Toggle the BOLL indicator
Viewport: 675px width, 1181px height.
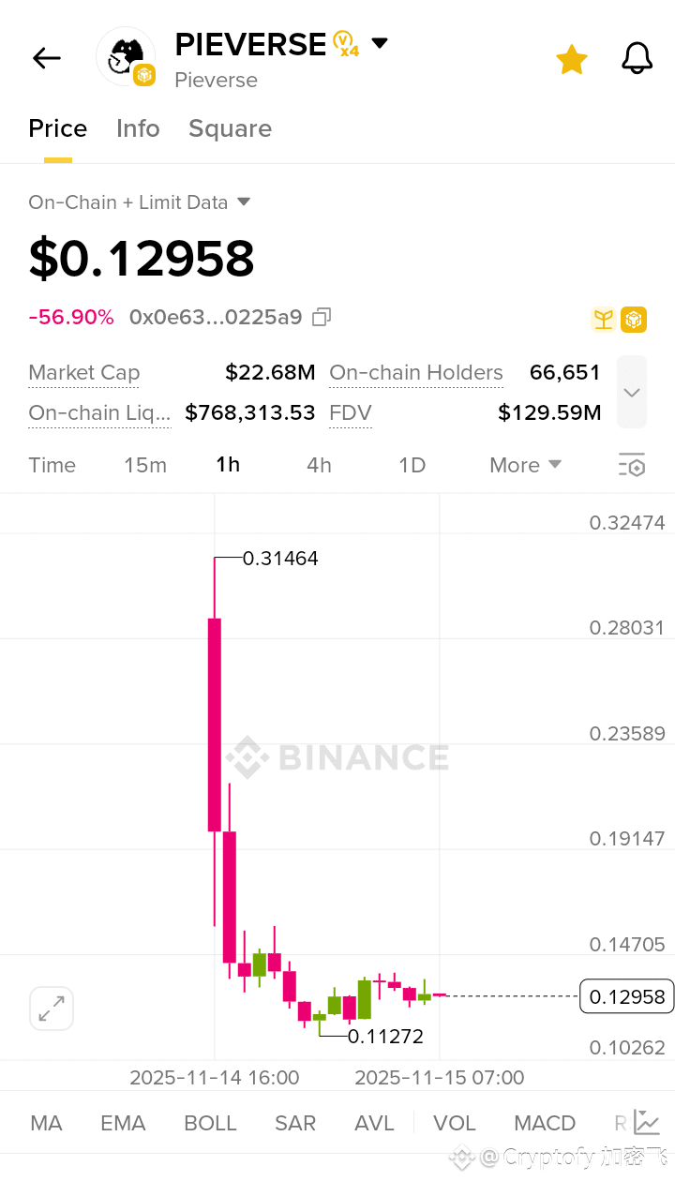point(210,1123)
